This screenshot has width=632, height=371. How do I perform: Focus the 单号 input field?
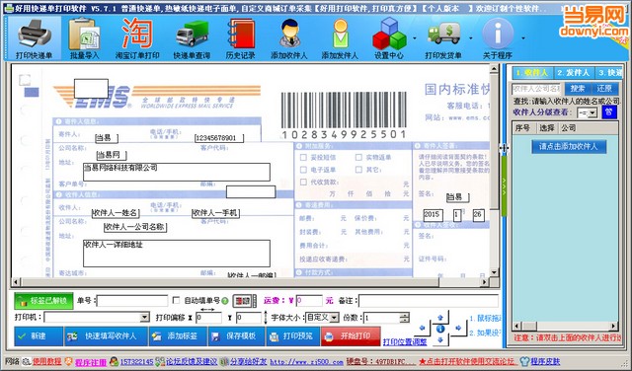click(x=132, y=301)
